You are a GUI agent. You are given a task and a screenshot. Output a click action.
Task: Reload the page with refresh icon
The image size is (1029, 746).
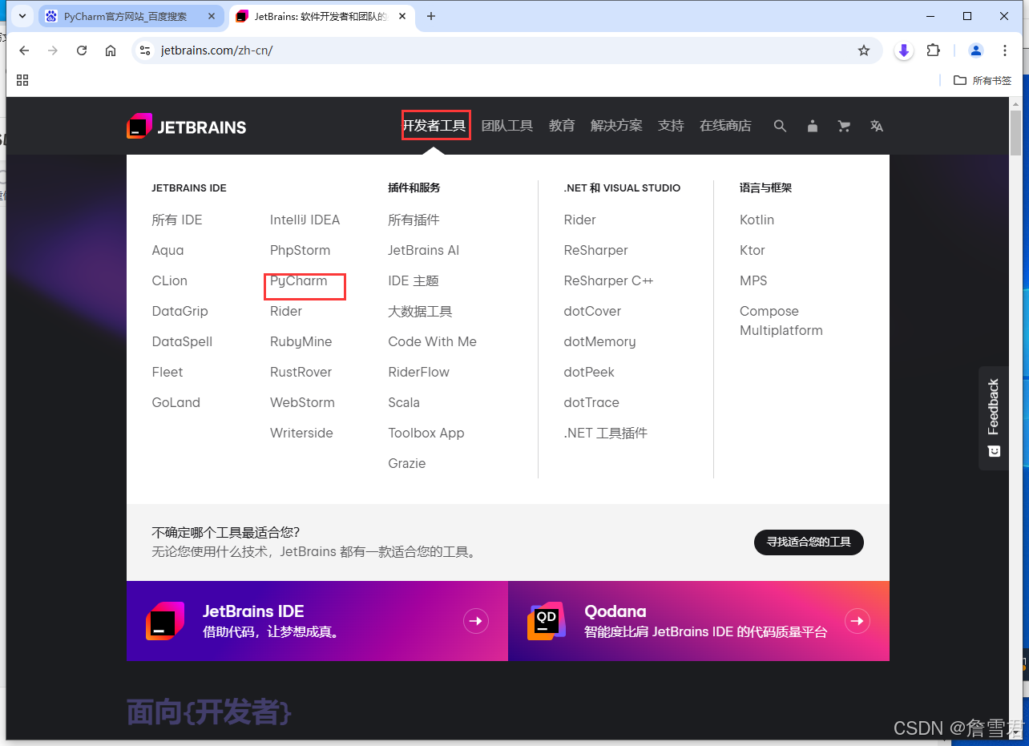click(x=82, y=50)
